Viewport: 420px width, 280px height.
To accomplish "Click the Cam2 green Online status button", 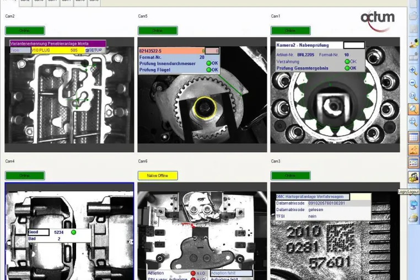I will (25, 30).
